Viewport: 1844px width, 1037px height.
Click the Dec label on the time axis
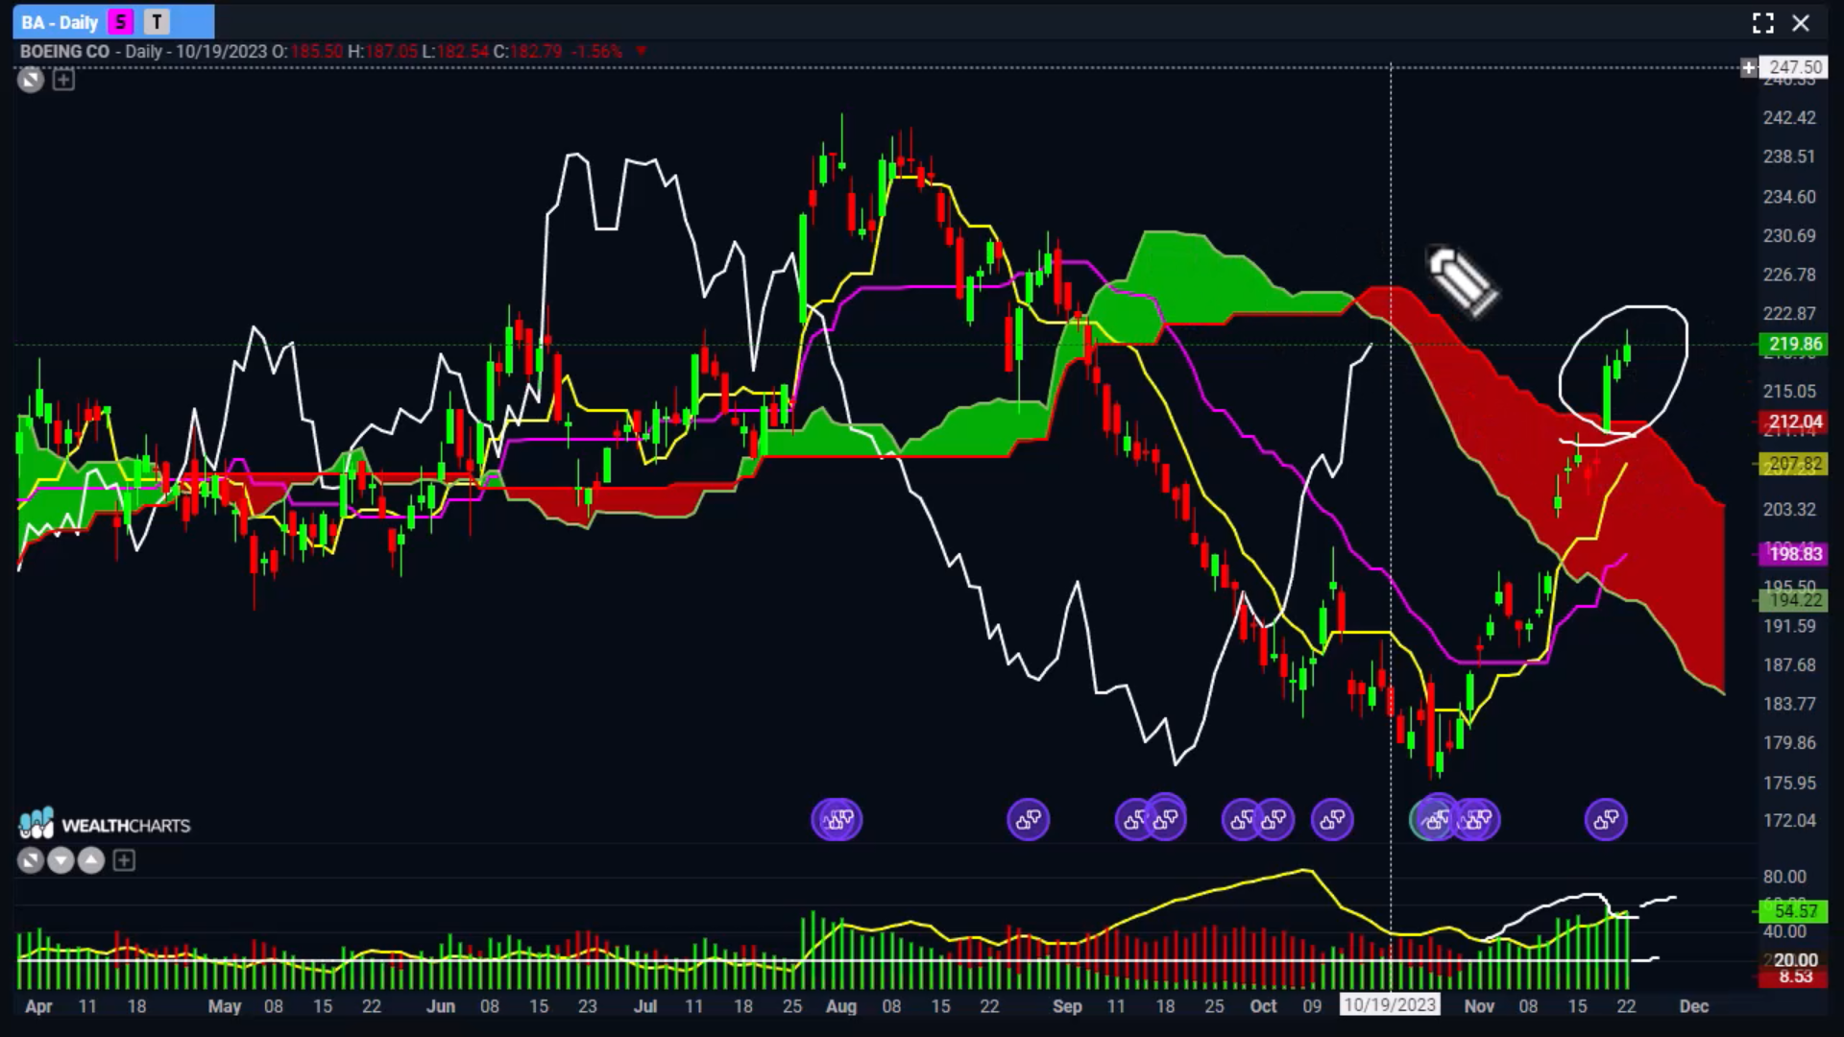click(1693, 1006)
